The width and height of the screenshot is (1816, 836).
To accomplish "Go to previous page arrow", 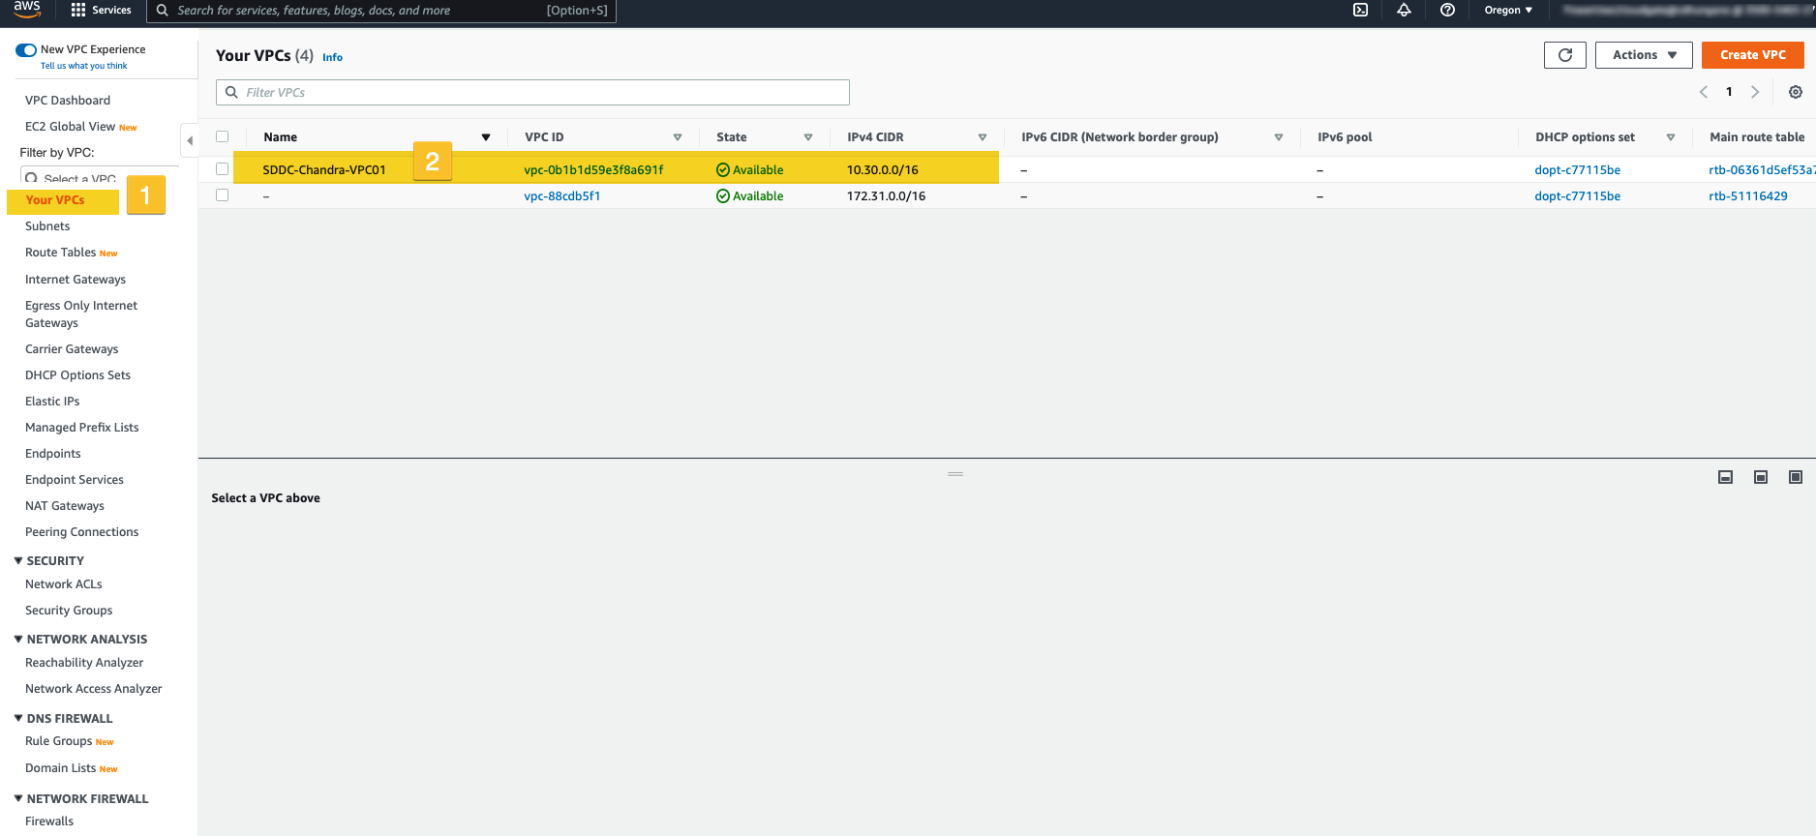I will click(x=1704, y=92).
